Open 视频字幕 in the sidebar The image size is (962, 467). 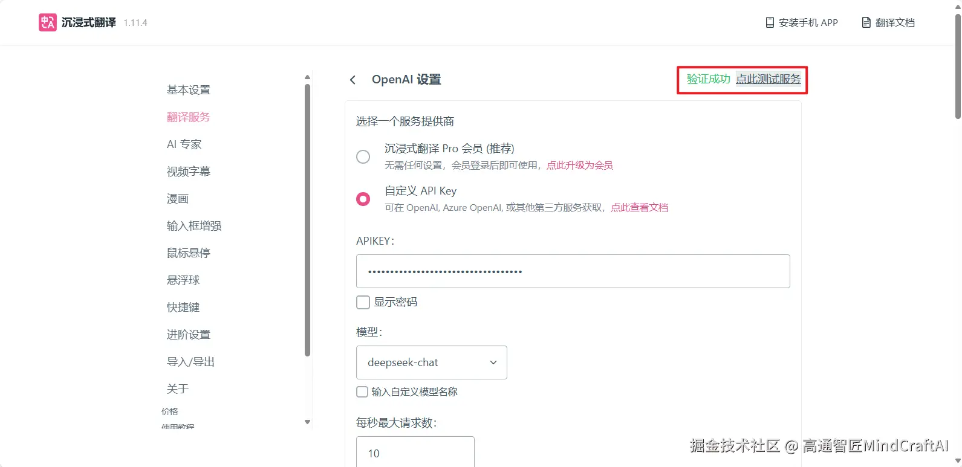[189, 172]
